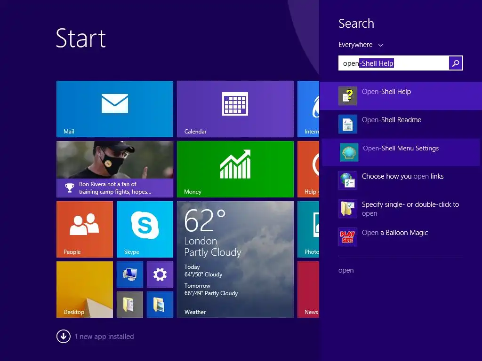Open the Help+Tips tile
Viewport: 482px width, 361px height.
pyautogui.click(x=308, y=169)
